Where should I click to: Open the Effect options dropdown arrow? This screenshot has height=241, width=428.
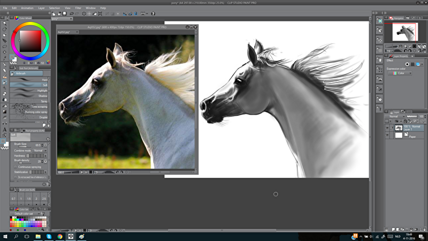pos(422,64)
